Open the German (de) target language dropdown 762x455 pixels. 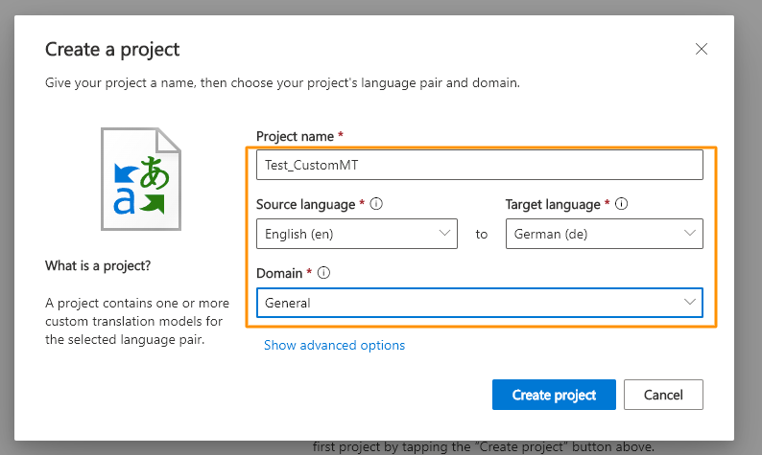tap(604, 234)
